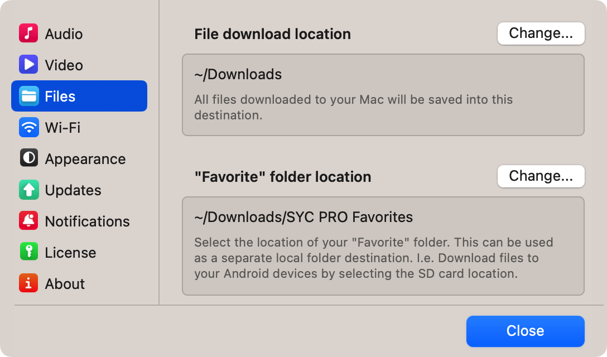The height and width of the screenshot is (357, 607).
Task: Change the "Favorite" folder location
Action: [x=541, y=176]
